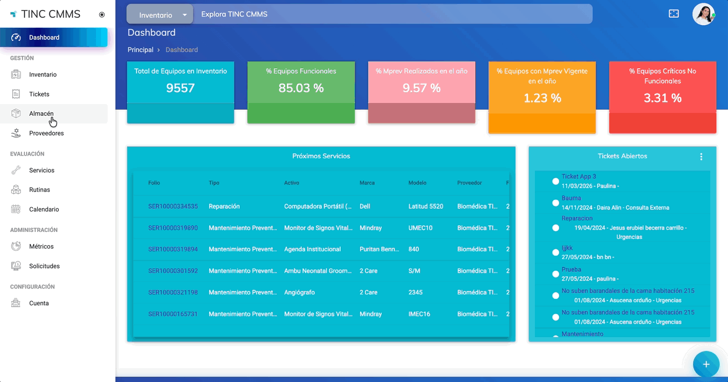Click the Servicios wrench icon
This screenshot has width=728, height=382.
coord(16,171)
